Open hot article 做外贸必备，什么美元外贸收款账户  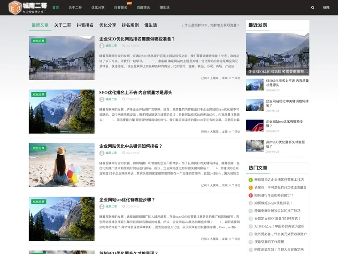(x=280, y=234)
